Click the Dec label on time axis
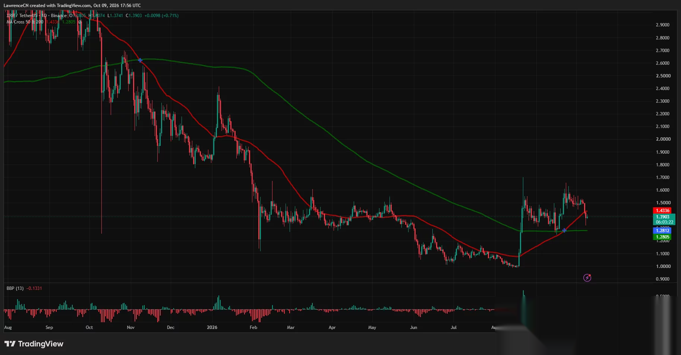681x355 pixels. click(x=170, y=327)
